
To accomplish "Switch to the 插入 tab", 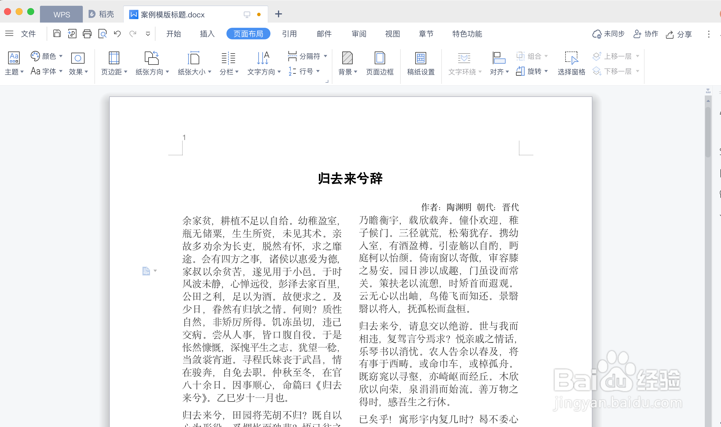I will pyautogui.click(x=207, y=34).
